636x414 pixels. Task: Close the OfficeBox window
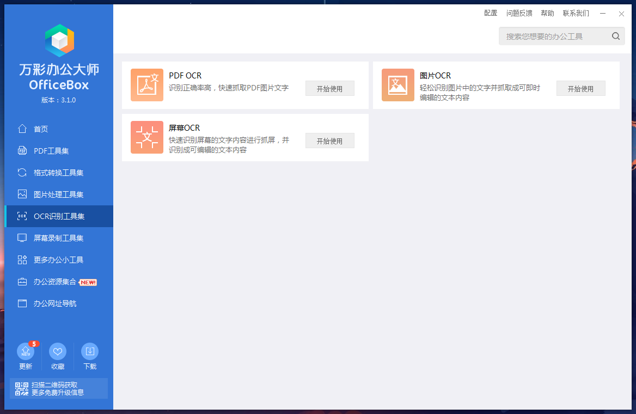click(621, 14)
